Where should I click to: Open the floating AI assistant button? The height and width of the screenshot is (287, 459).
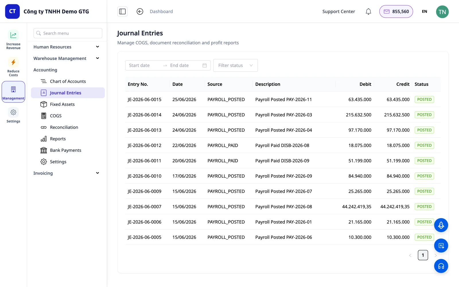pos(441,246)
